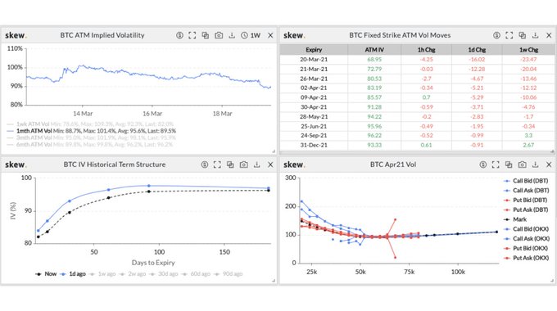Viewport: 557px width, 311px height.
Task: Sort table by Expiry column header
Action: [x=314, y=50]
